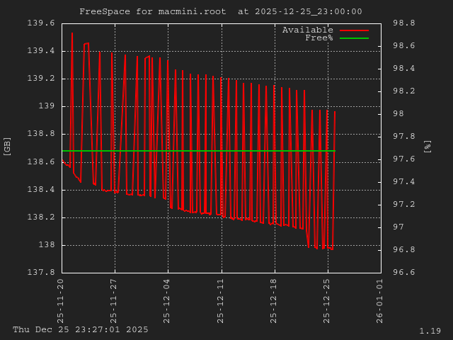453x340 pixels.
Task: Click the Thu Dec 25 generation timestamp
Action: tap(81, 329)
